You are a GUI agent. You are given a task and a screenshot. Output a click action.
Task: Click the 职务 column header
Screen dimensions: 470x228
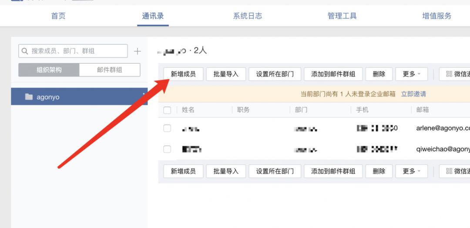tap(243, 110)
